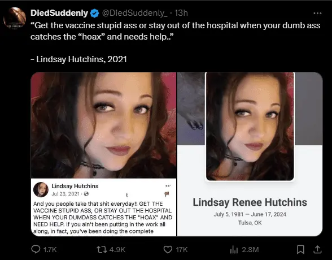Repost this tweet via retweet icon
Screen dimensions: 332x260
pyautogui.click(x=102, y=249)
